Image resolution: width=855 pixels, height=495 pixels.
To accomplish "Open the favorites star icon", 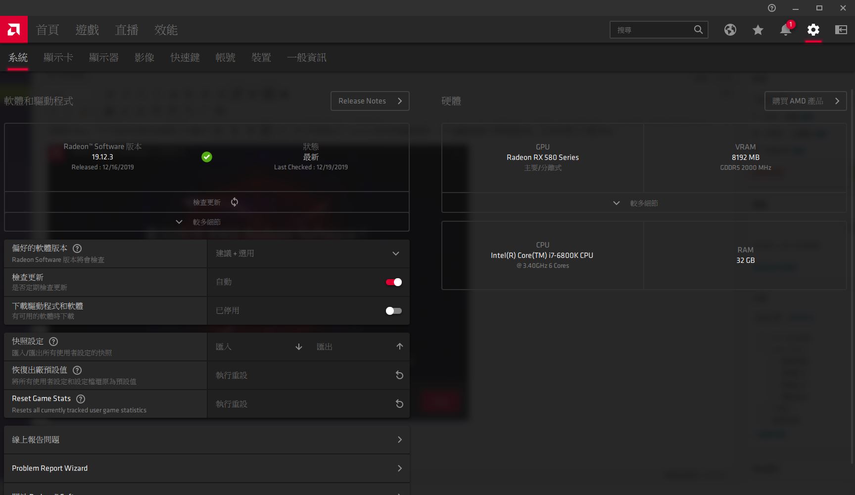I will click(x=758, y=30).
